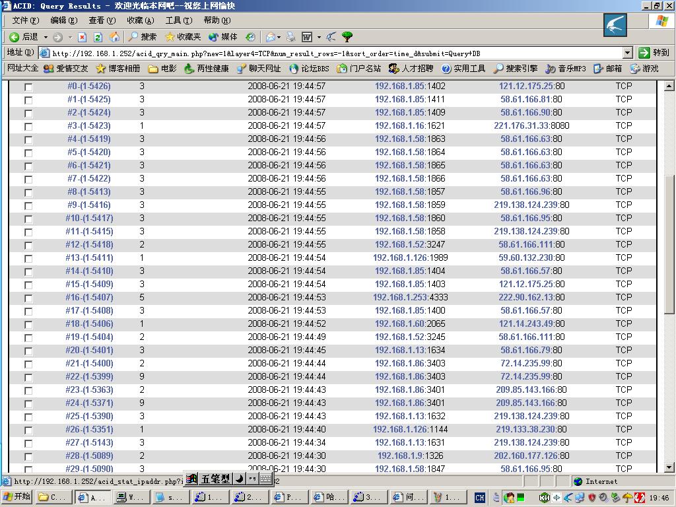Expand the Word edit dropdown arrow
This screenshot has width=676, height=507.
(x=319, y=38)
